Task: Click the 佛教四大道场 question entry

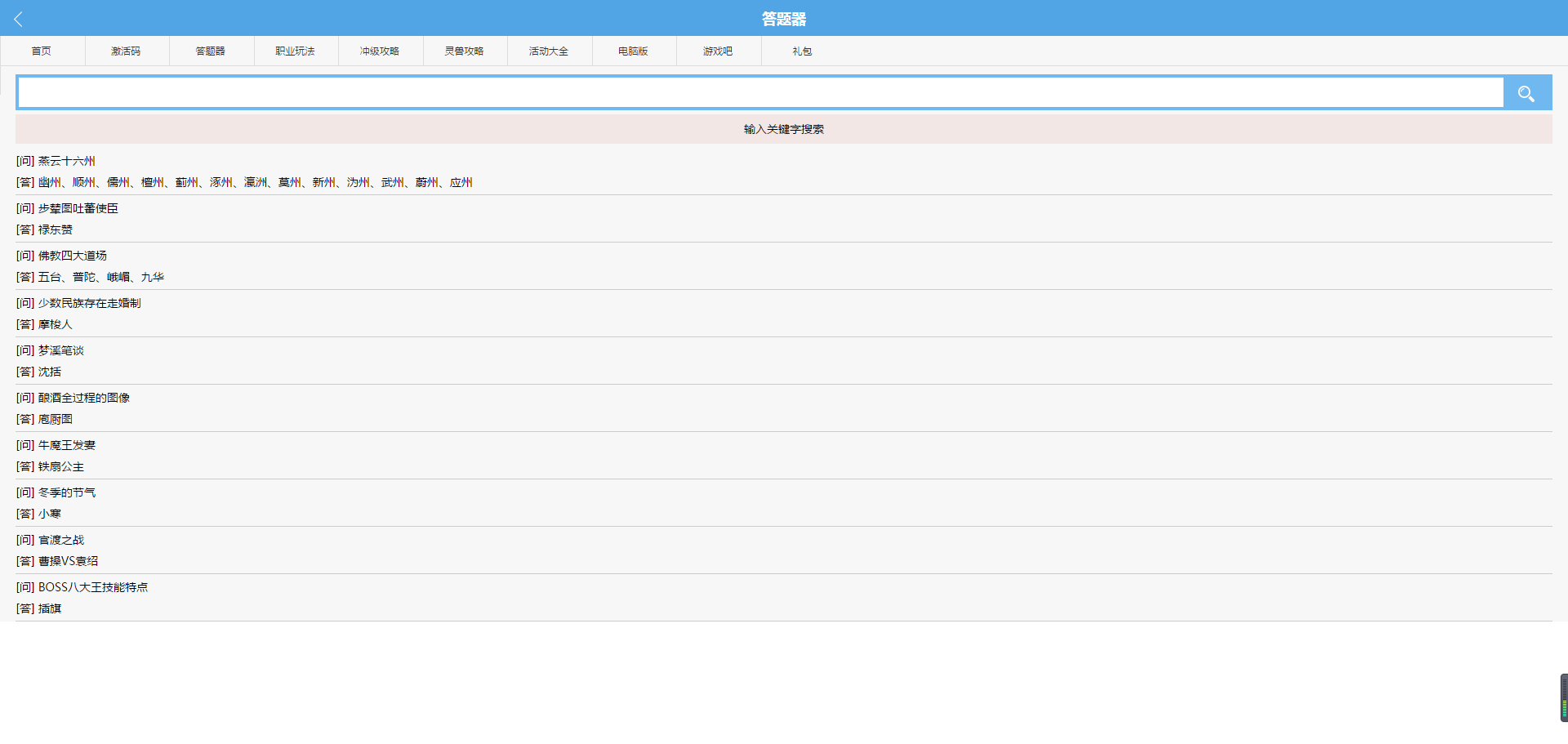Action: click(x=72, y=256)
